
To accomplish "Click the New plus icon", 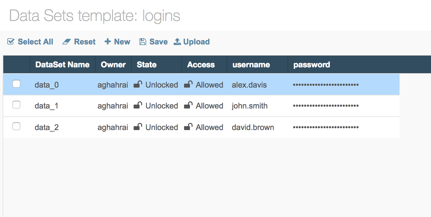I will pos(107,42).
